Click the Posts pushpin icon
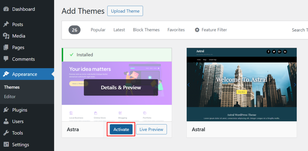The image size is (308, 151). [6, 24]
